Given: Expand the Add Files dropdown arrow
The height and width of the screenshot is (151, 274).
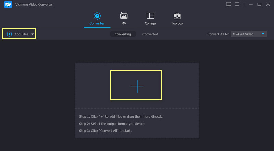Looking at the screenshot, I should click(x=33, y=34).
